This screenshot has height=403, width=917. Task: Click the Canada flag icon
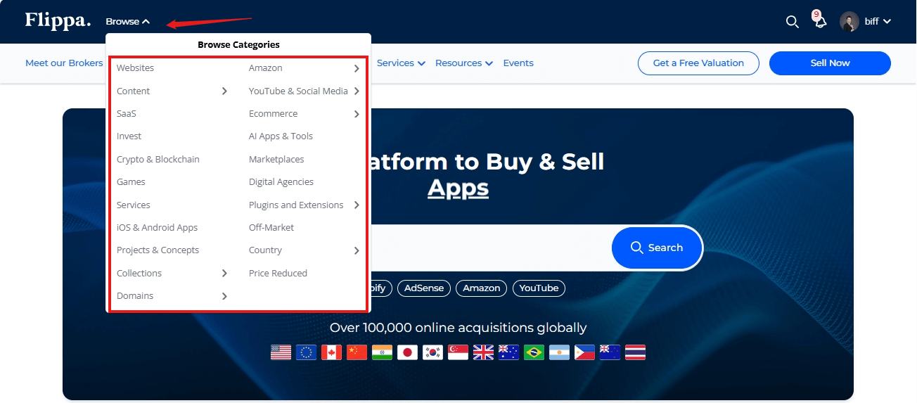click(331, 352)
